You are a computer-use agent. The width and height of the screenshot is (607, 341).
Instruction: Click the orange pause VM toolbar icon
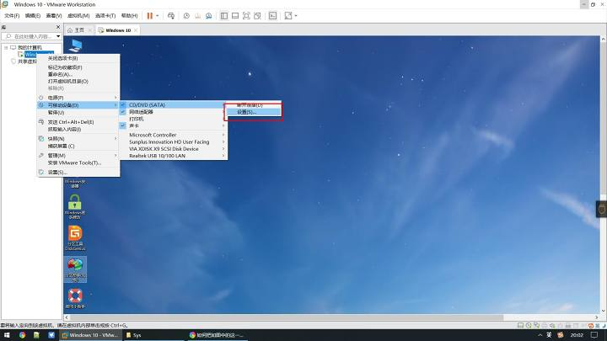coord(150,16)
